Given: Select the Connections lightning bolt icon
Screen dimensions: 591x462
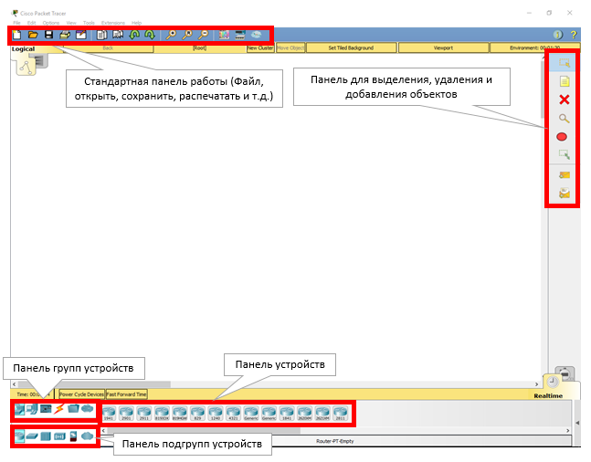Looking at the screenshot, I should pyautogui.click(x=58, y=409).
